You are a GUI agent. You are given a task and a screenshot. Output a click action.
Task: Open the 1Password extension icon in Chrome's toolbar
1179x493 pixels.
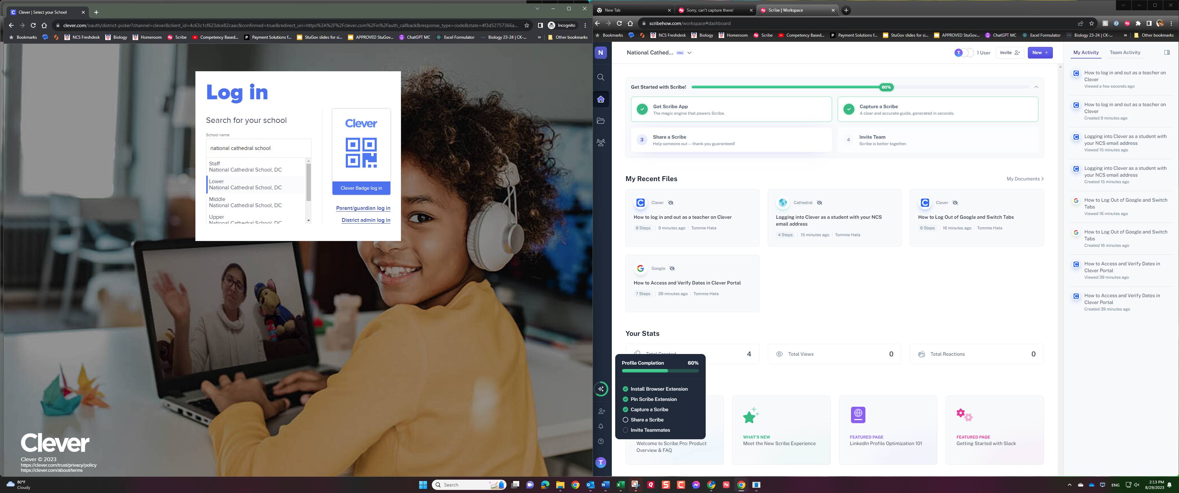[x=1116, y=23]
